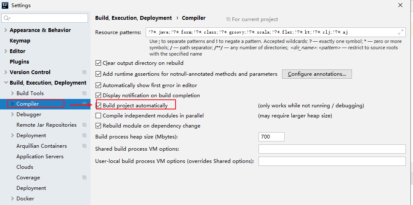Select Application Servers in settings tree

click(40, 157)
